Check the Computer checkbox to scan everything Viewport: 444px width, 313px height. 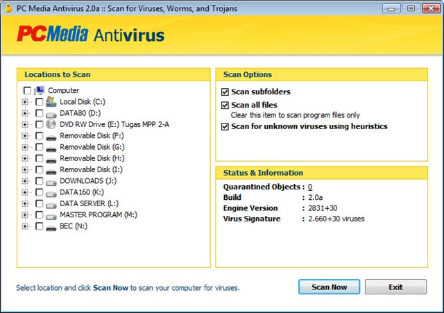coord(27,90)
